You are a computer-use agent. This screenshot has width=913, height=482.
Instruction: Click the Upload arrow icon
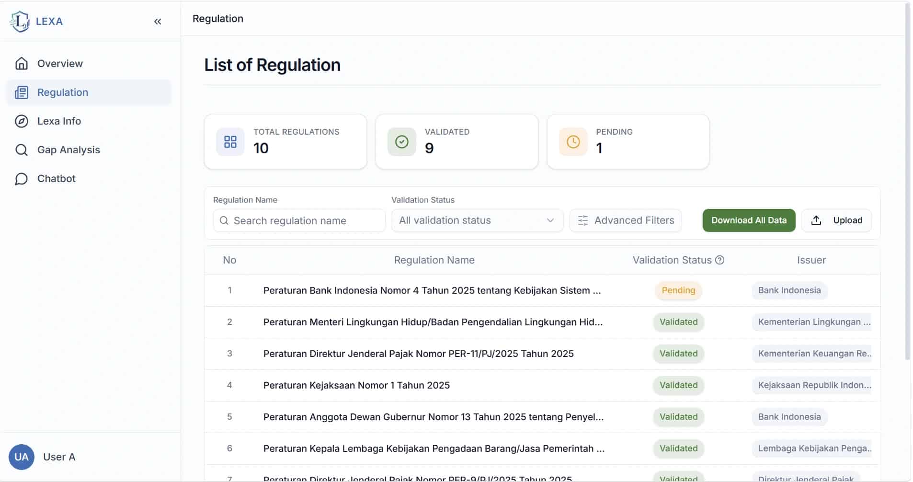point(816,220)
